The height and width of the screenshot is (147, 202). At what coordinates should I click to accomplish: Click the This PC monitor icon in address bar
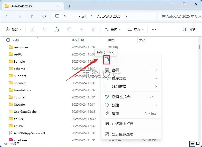click(x=57, y=16)
